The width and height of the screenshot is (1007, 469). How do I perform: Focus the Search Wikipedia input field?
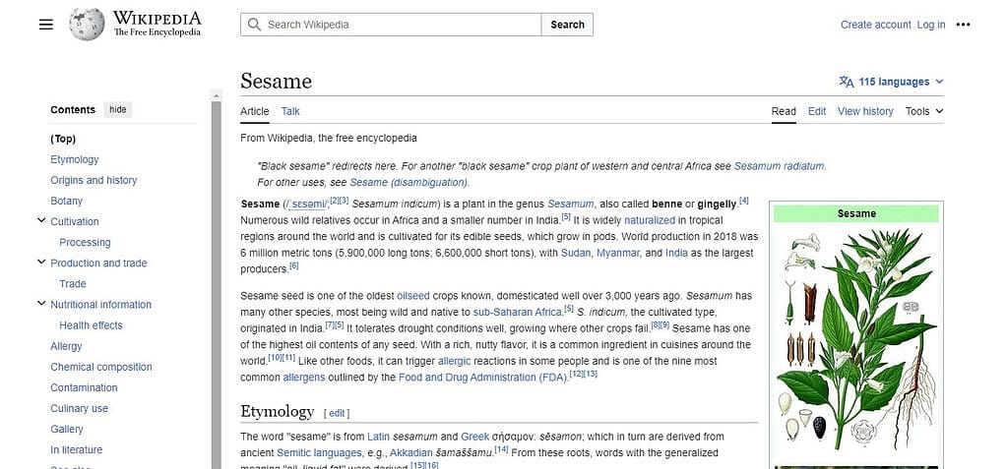(391, 25)
